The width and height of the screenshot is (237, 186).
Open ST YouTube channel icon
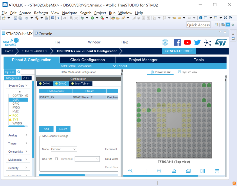(x=187, y=42)
